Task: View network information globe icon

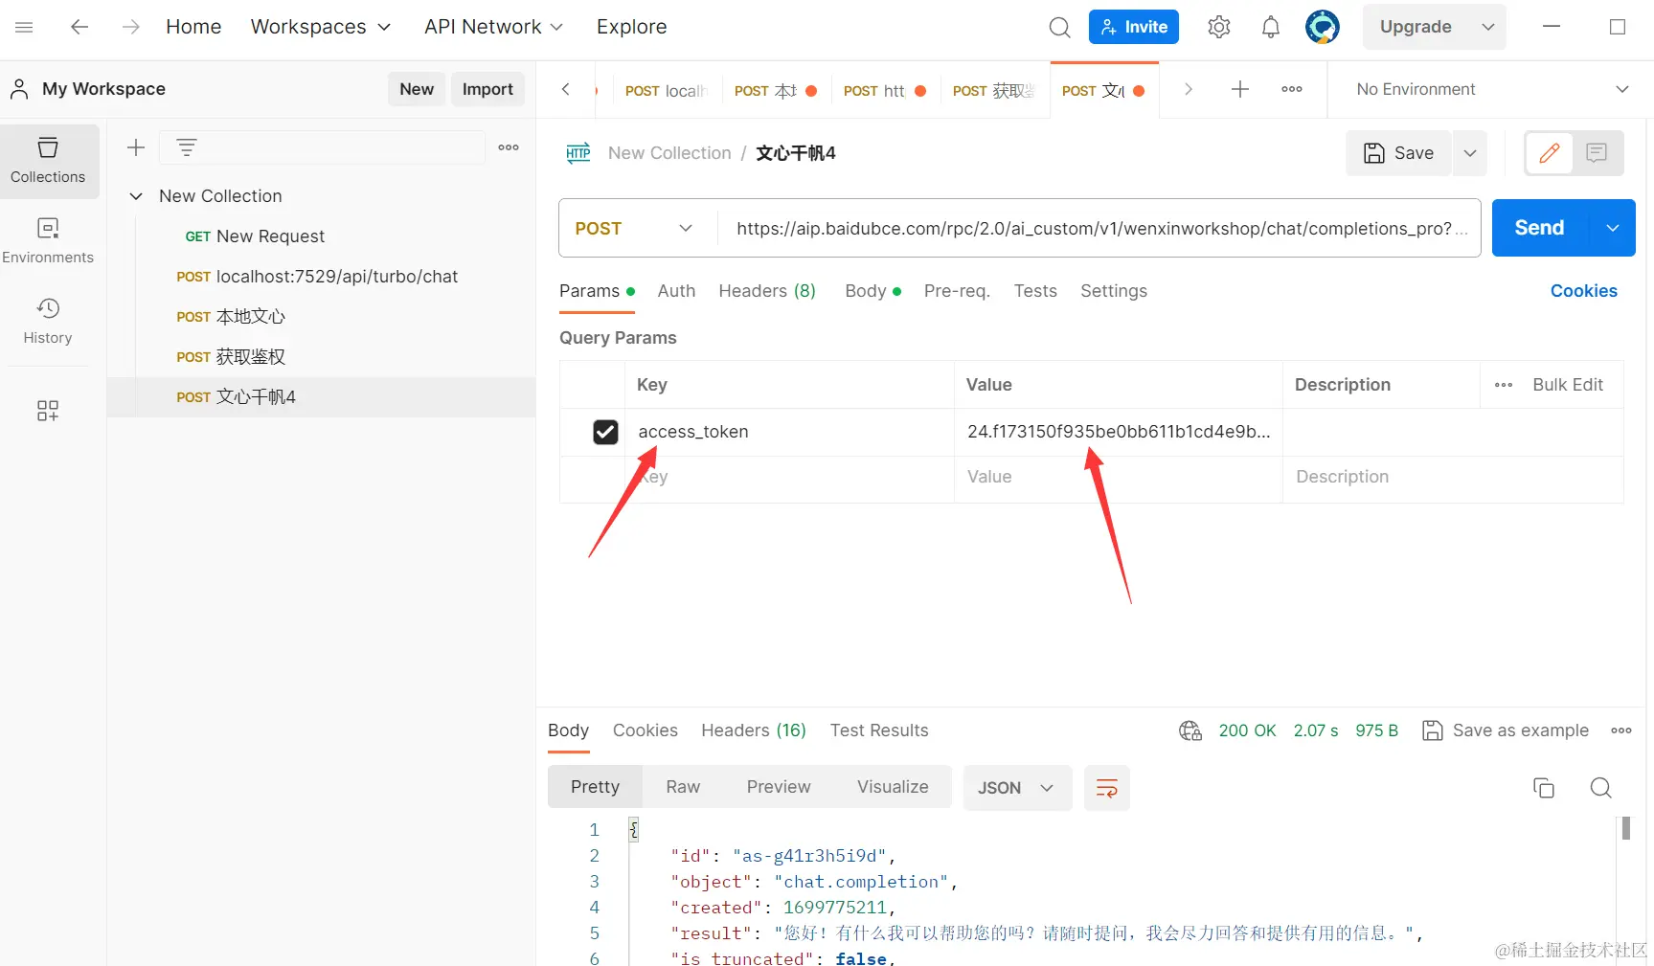Action: click(1190, 730)
